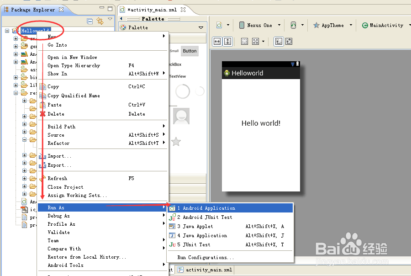The width and height of the screenshot is (411, 276).
Task: Run as Android JUnit Test
Action: pos(230,217)
